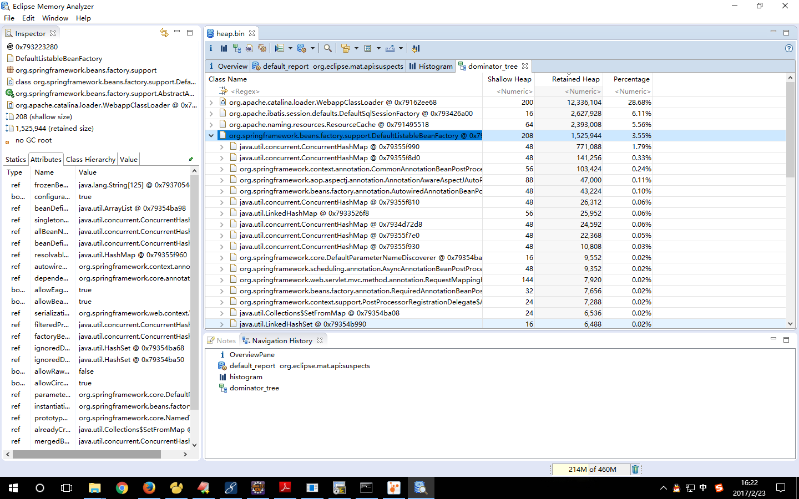
Task: Sort by the Shallow Heap column header
Action: point(509,79)
